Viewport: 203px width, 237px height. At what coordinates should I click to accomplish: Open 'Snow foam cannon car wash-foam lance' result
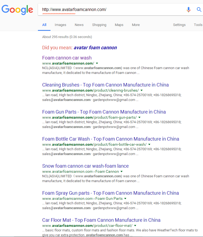(85, 166)
